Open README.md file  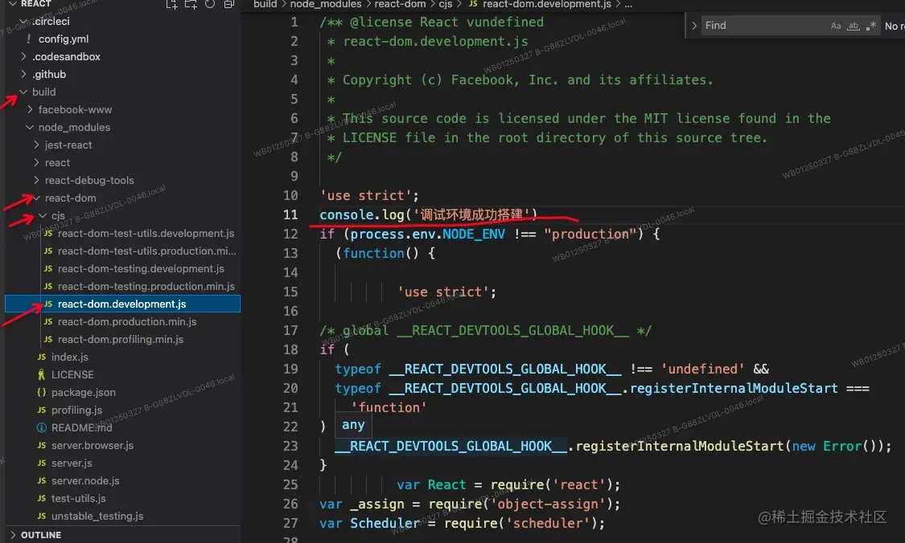pos(81,427)
